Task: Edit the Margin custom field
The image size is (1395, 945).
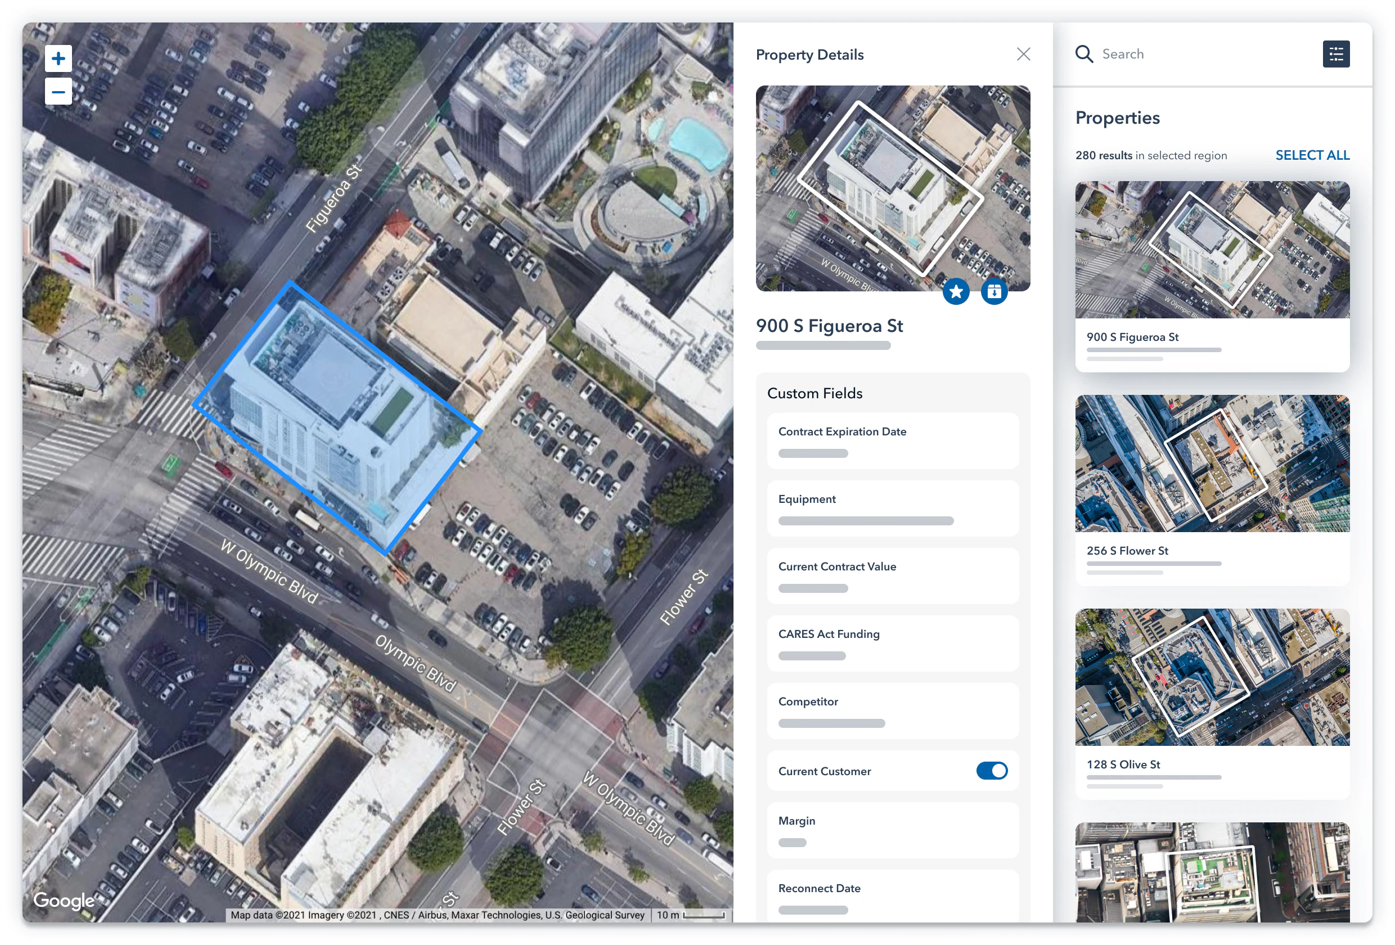Action: 892,829
